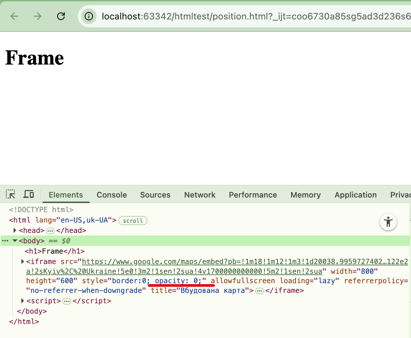Switch to the Elements tab

click(x=66, y=195)
